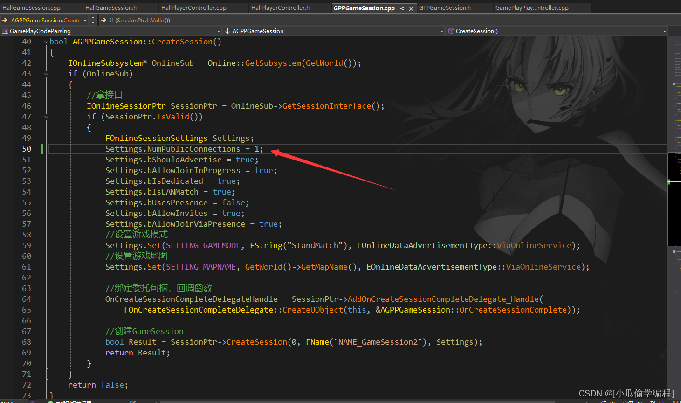Screen dimensions: 681x403
Task: Open AGPPGameSession class scope dropdown
Action: 442,31
